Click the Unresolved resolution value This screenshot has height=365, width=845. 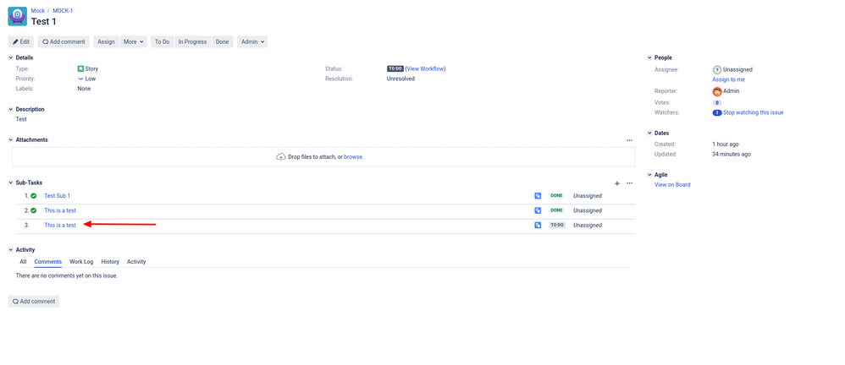tap(401, 79)
